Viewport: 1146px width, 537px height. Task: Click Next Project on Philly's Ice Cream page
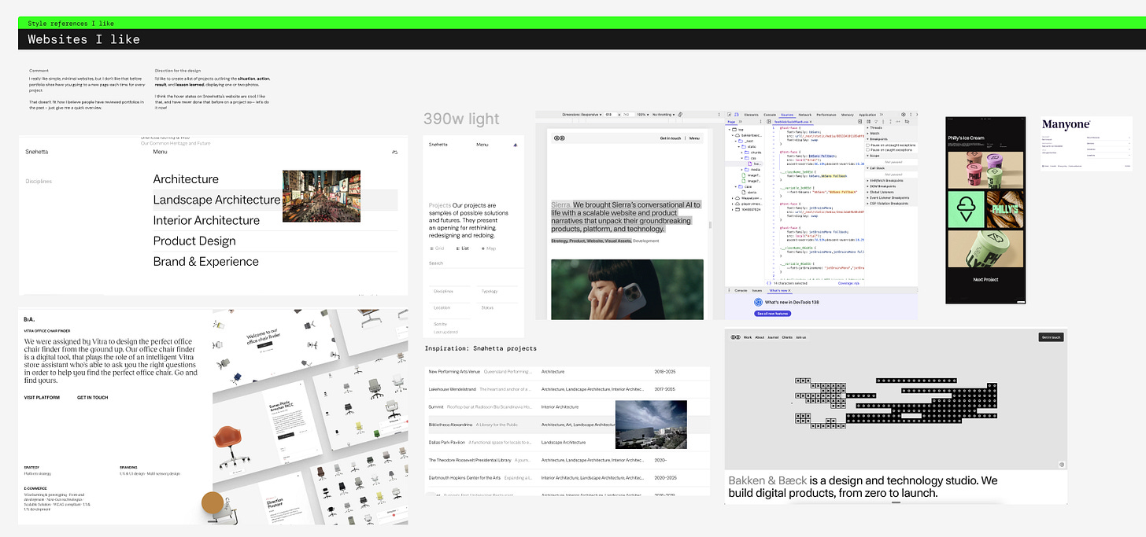pos(985,279)
